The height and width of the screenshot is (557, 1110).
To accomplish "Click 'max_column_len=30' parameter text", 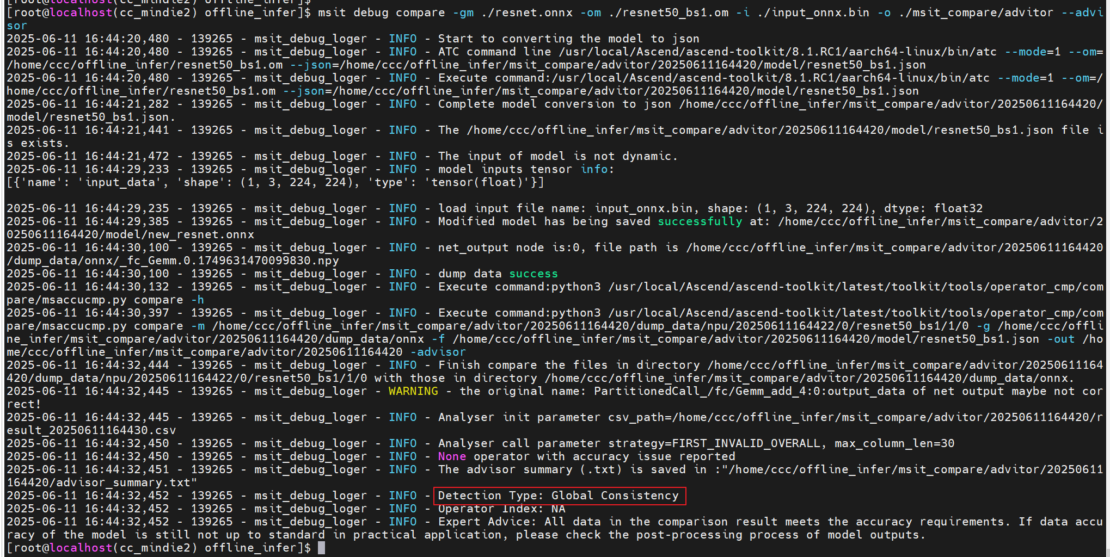I will pos(894,443).
